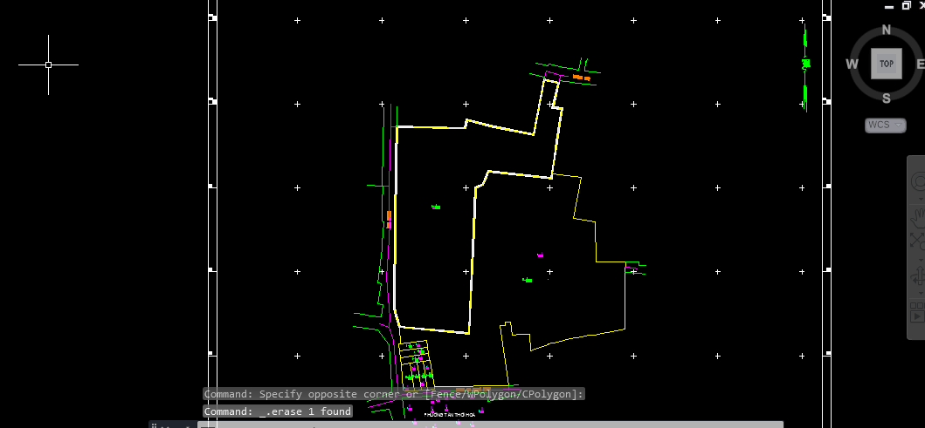Pick the orange marker near top road
This screenshot has height=428, width=925.
click(x=581, y=78)
